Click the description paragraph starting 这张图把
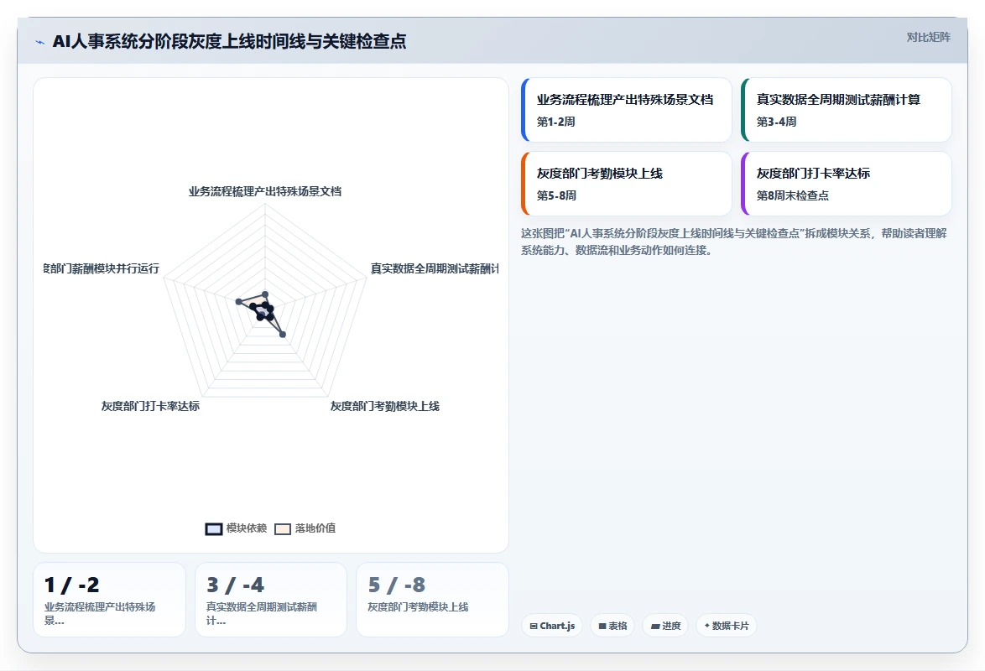 (734, 242)
